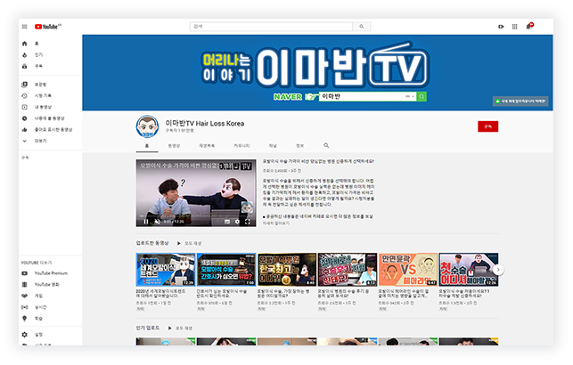Open featured video player settings gear

237,222
